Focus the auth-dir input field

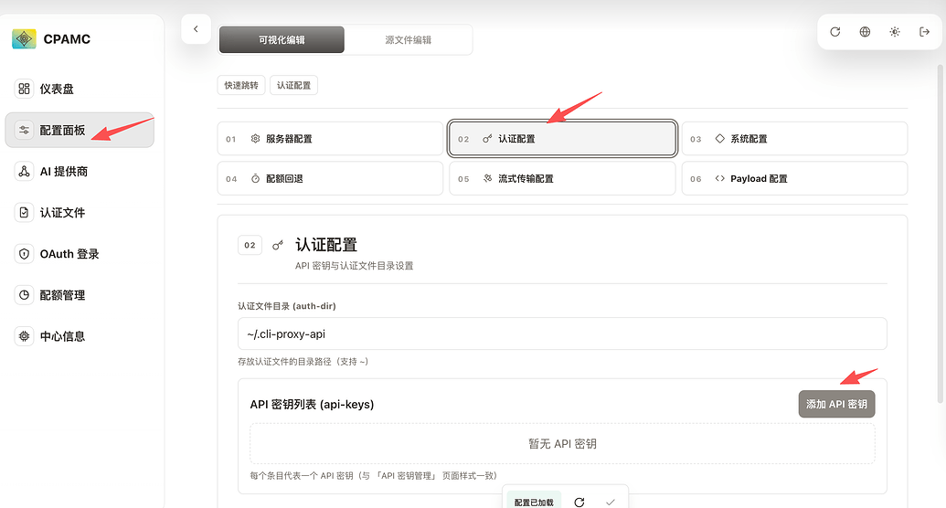click(x=562, y=333)
